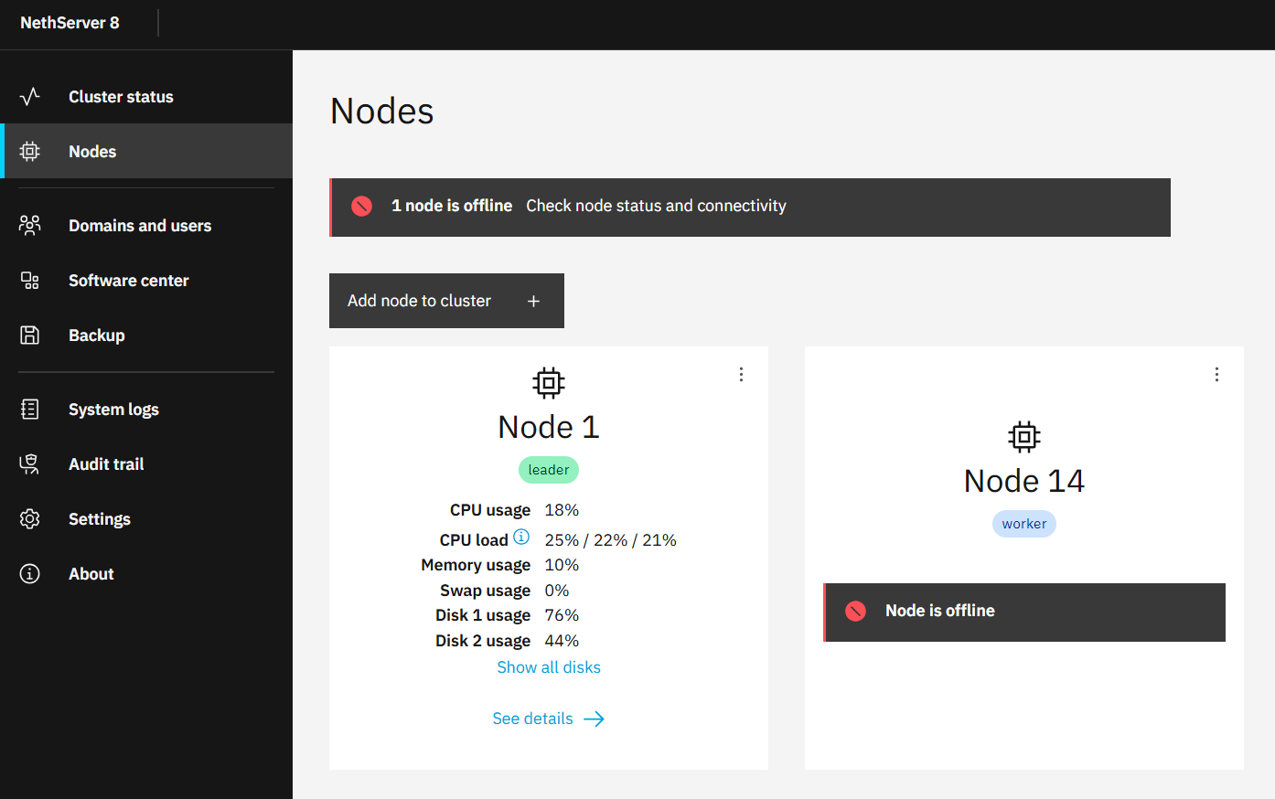Click the CPU load label
This screenshot has height=799, width=1275.
[x=474, y=540]
